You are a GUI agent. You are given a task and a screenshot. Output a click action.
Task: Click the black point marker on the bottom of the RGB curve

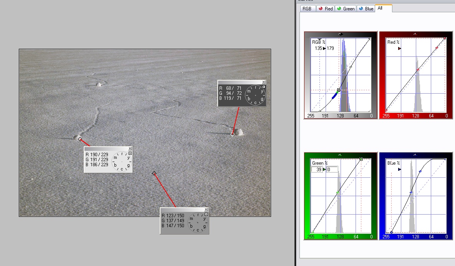point(319,111)
